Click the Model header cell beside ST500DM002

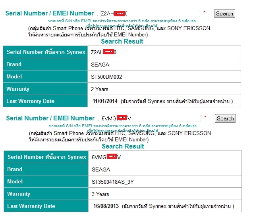[14, 76]
